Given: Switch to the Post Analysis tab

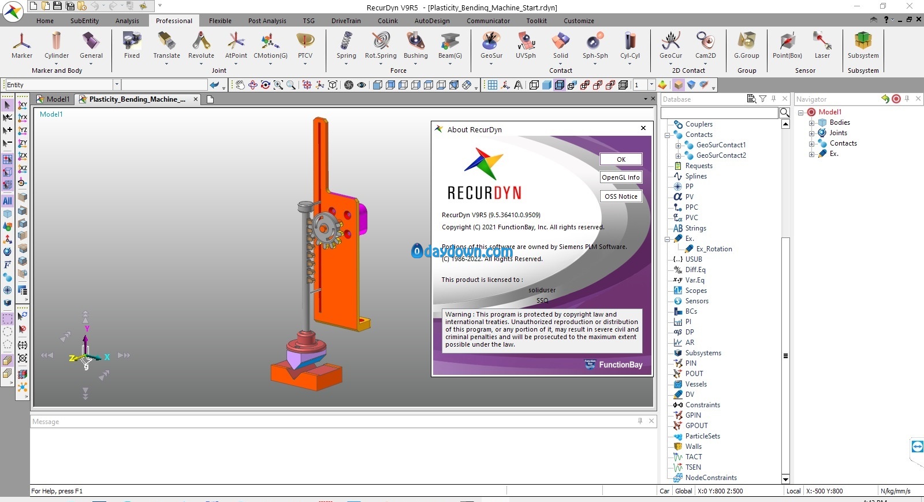Looking at the screenshot, I should [267, 21].
